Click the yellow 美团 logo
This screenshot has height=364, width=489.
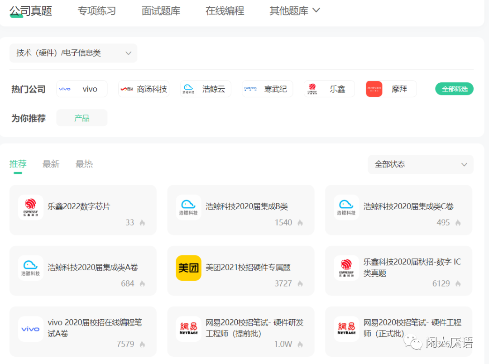point(188,268)
